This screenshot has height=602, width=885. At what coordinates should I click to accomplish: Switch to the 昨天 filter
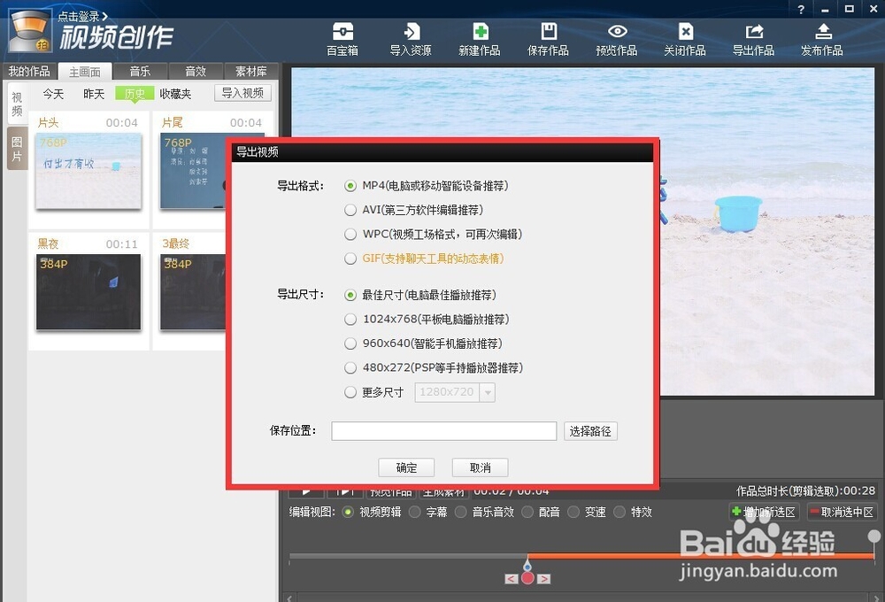94,93
